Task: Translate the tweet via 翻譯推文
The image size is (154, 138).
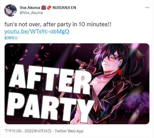Action: point(11,38)
